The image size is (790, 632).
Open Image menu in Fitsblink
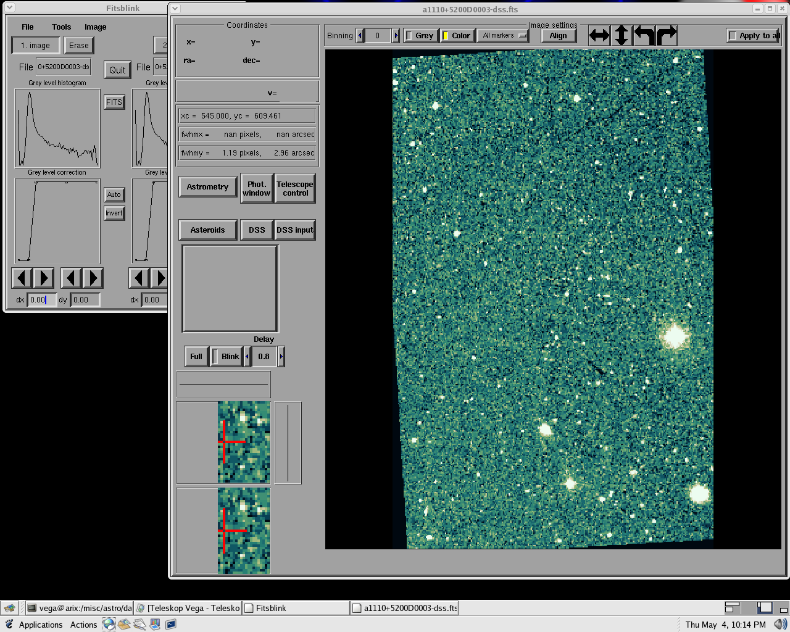pos(96,27)
